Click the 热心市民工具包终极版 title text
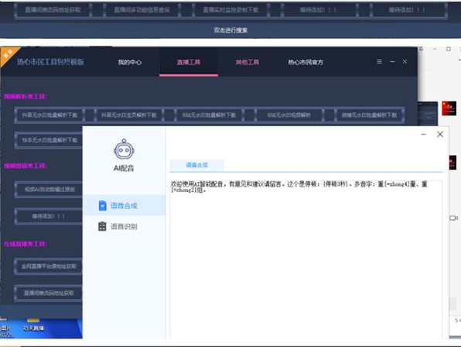The image size is (461, 347). (50, 62)
